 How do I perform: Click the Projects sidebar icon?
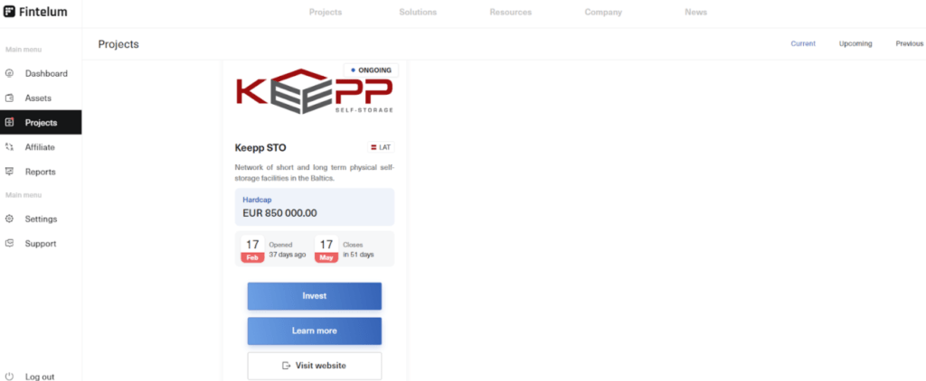pyautogui.click(x=9, y=123)
